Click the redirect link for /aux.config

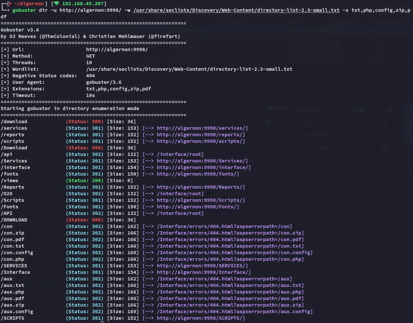[x=235, y=312]
